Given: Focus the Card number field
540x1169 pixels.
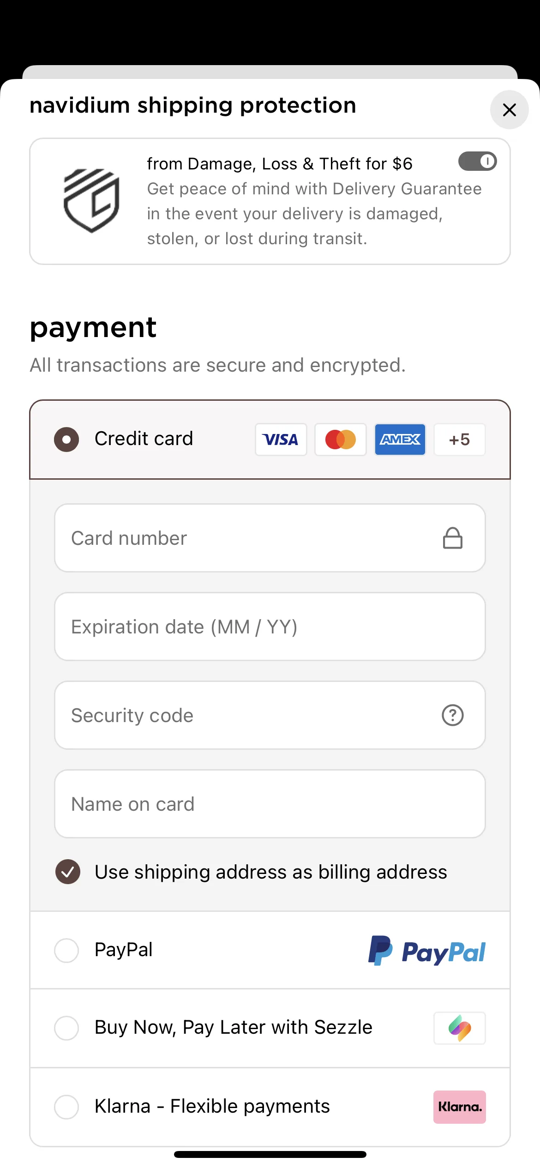Looking at the screenshot, I should tap(270, 538).
